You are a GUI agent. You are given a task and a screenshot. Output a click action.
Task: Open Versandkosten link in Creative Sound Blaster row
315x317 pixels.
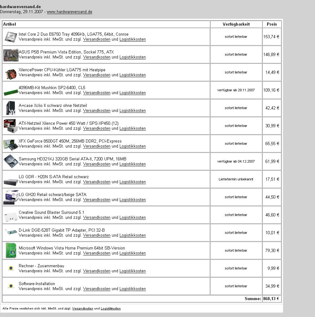point(97,218)
